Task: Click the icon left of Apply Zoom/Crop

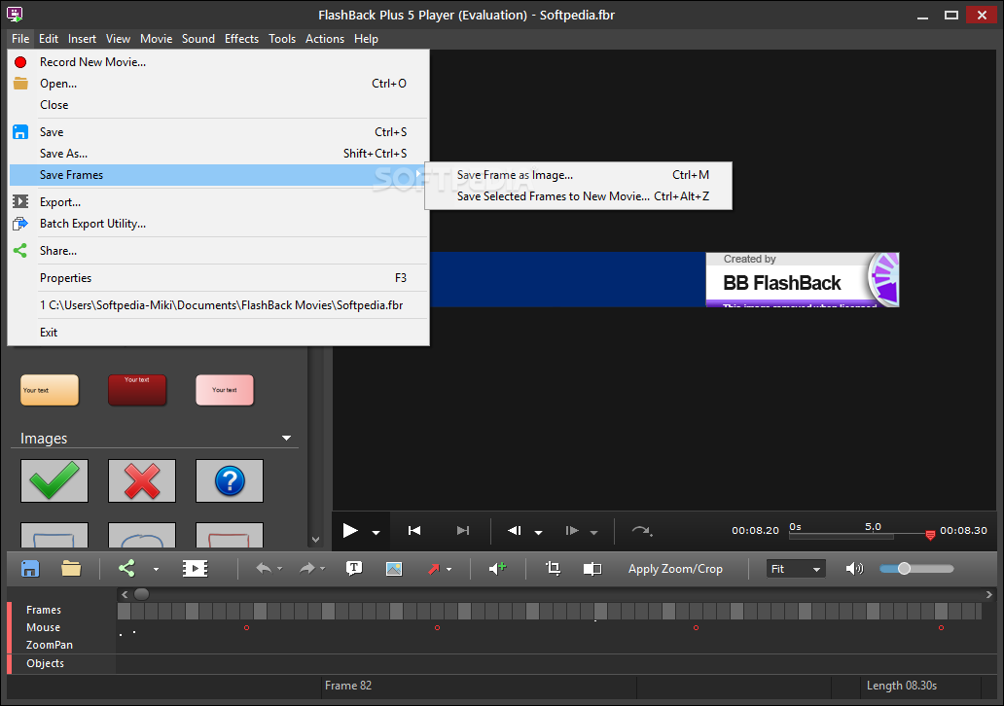Action: click(592, 568)
